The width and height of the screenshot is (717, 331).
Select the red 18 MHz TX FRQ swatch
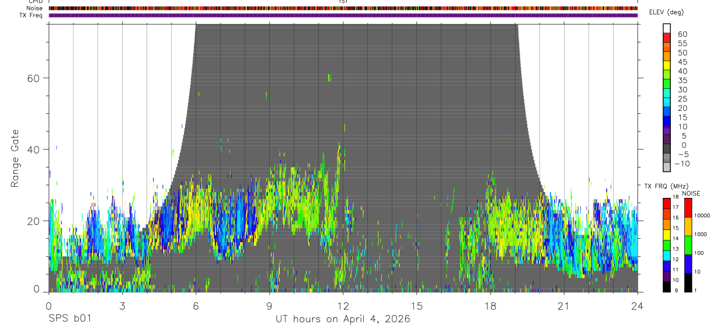click(667, 203)
